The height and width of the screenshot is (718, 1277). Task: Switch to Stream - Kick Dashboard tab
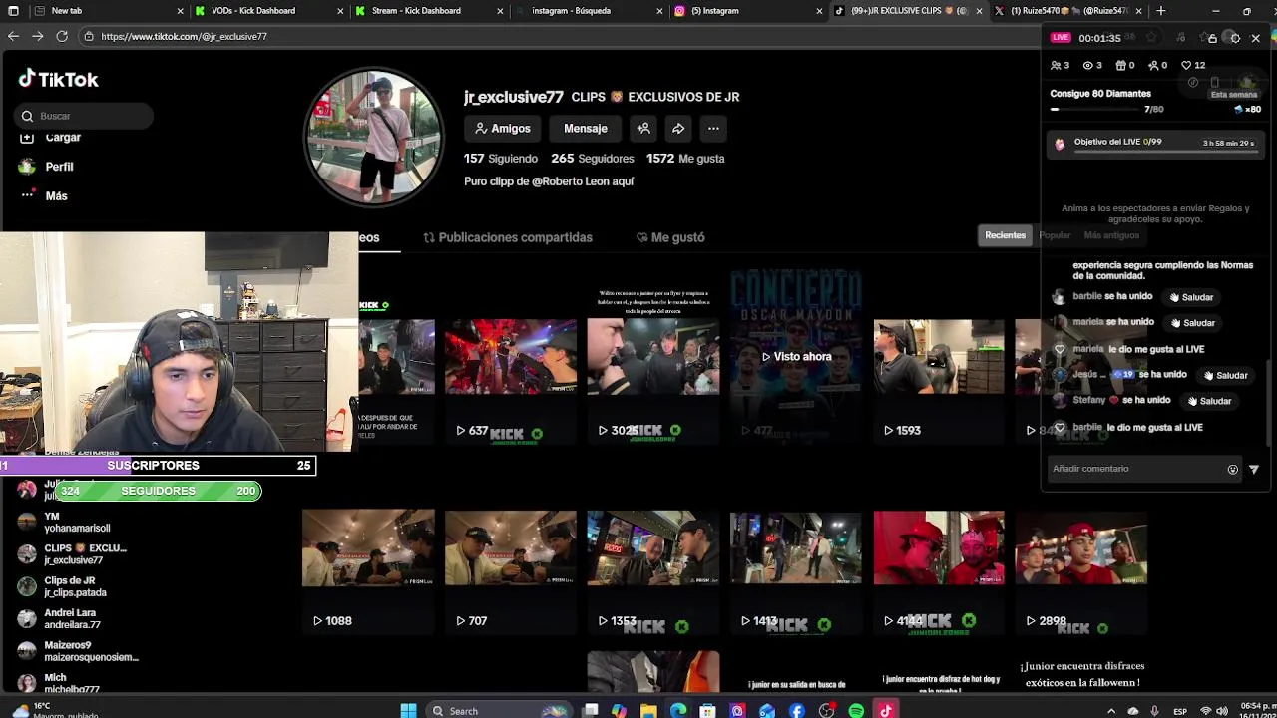point(430,11)
